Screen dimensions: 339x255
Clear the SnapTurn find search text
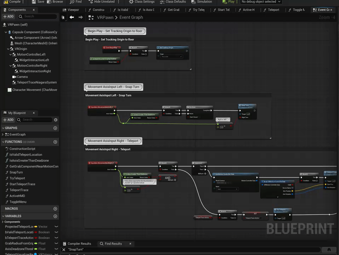click(64, 250)
